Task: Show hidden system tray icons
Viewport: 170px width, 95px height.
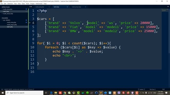Action: (141, 93)
